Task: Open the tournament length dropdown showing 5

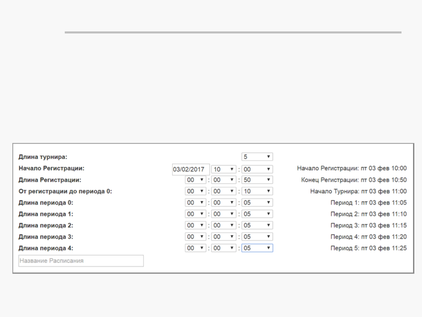Action: (x=257, y=157)
